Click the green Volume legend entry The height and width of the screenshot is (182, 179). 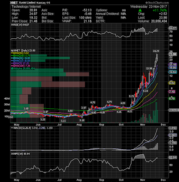pyautogui.click(x=23, y=68)
